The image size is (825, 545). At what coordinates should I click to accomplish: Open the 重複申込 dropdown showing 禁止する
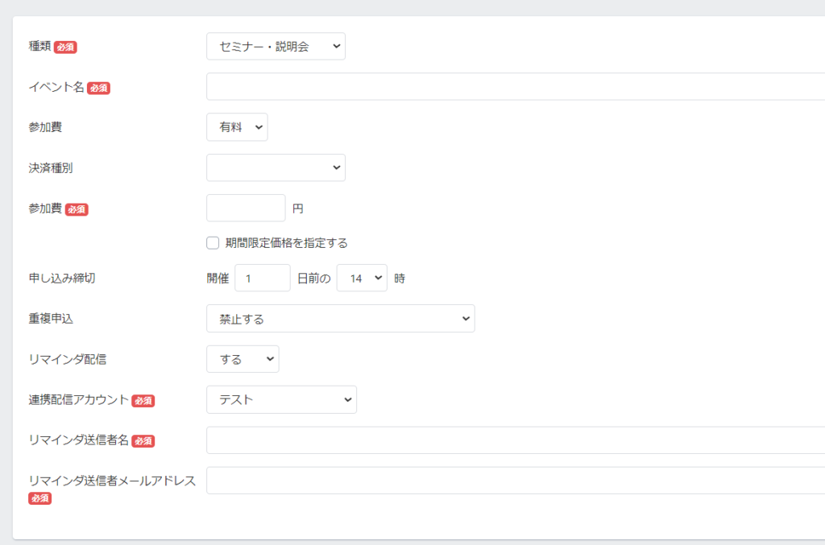pyautogui.click(x=341, y=319)
